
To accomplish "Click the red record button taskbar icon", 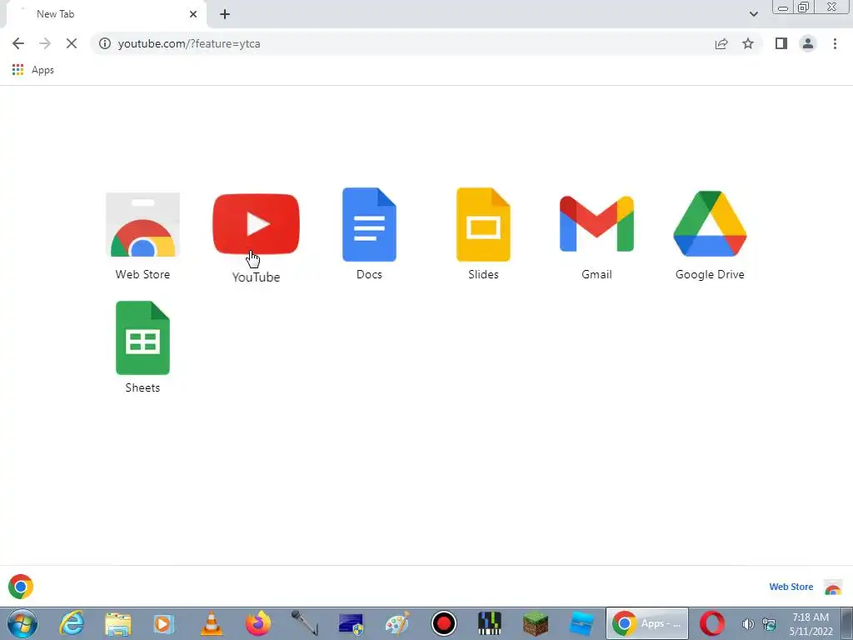I will [x=444, y=623].
